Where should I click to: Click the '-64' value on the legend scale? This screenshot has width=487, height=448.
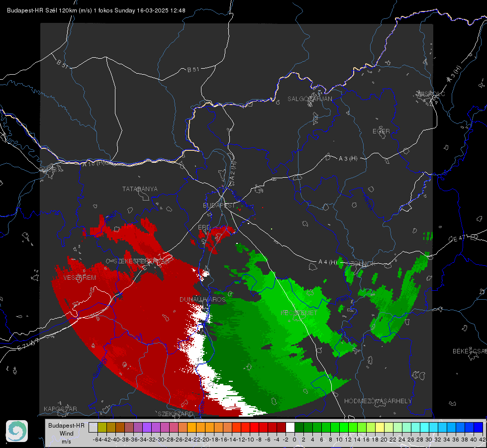[97, 440]
